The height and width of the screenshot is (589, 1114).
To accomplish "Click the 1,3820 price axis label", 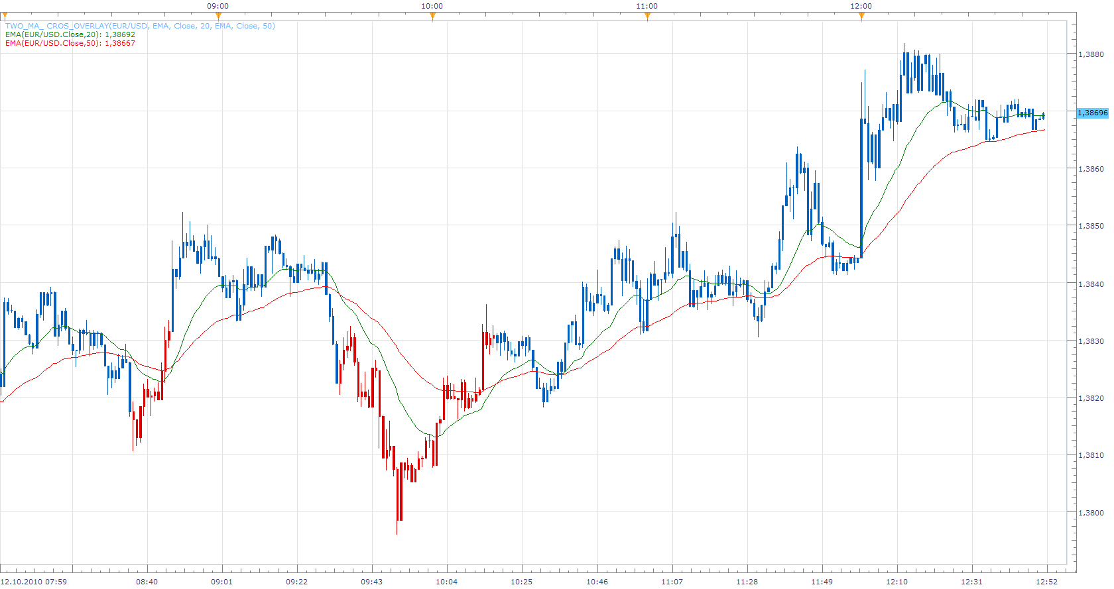I will click(x=1091, y=398).
